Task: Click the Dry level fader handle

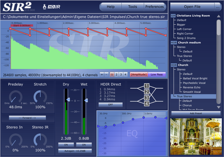Action: click(68, 100)
